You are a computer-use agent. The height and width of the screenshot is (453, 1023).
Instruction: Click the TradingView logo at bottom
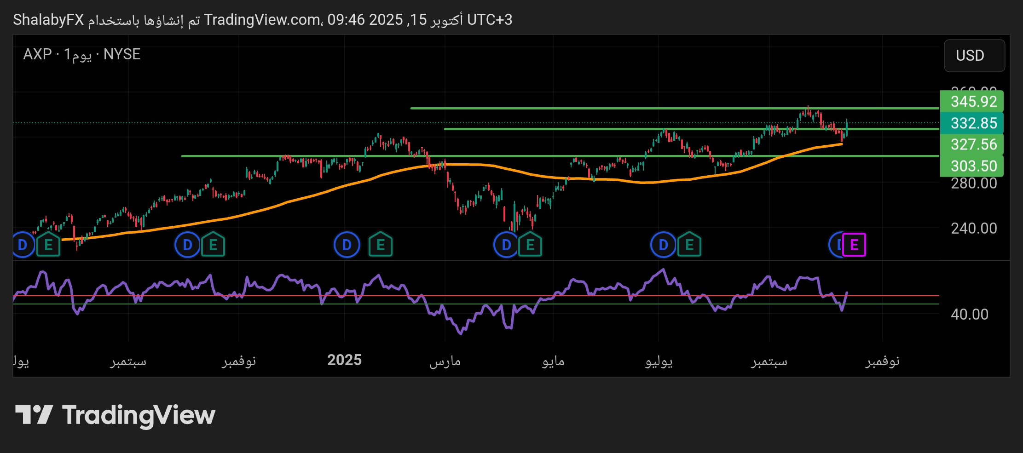[x=115, y=415]
